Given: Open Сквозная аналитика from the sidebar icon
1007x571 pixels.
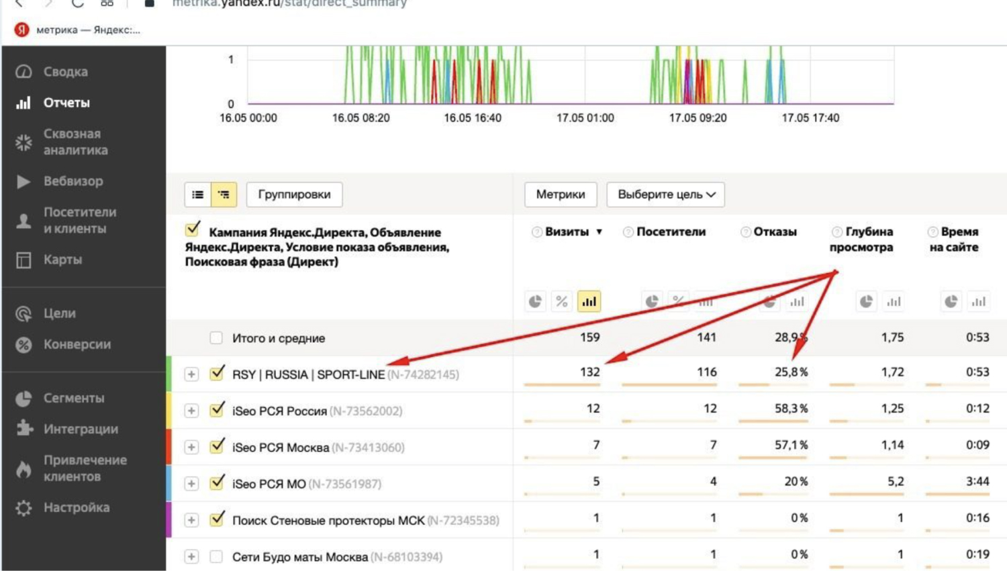Looking at the screenshot, I should [23, 142].
